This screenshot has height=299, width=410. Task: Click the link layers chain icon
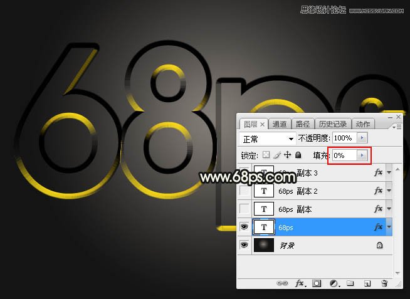(x=282, y=283)
